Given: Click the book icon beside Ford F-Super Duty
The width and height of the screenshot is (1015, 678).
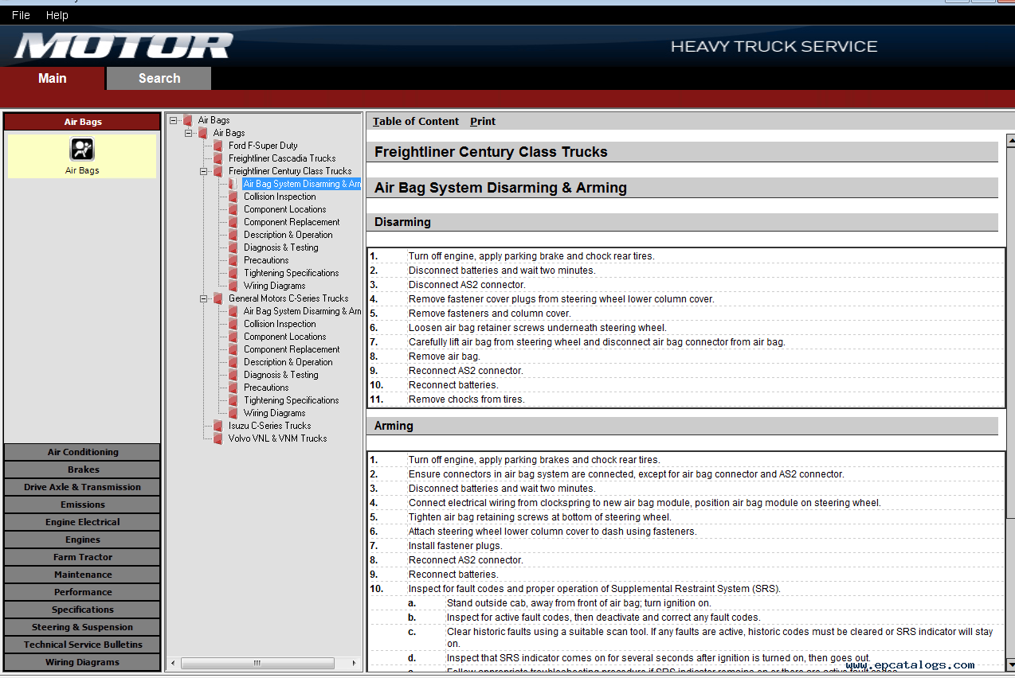Looking at the screenshot, I should (x=217, y=146).
